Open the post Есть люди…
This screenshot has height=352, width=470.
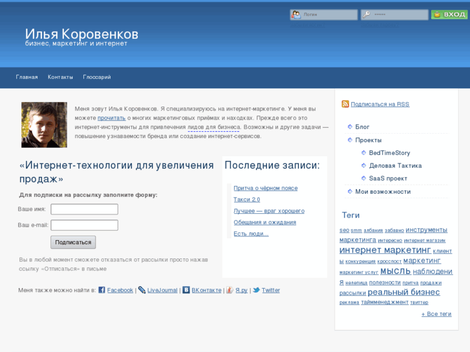click(251, 234)
